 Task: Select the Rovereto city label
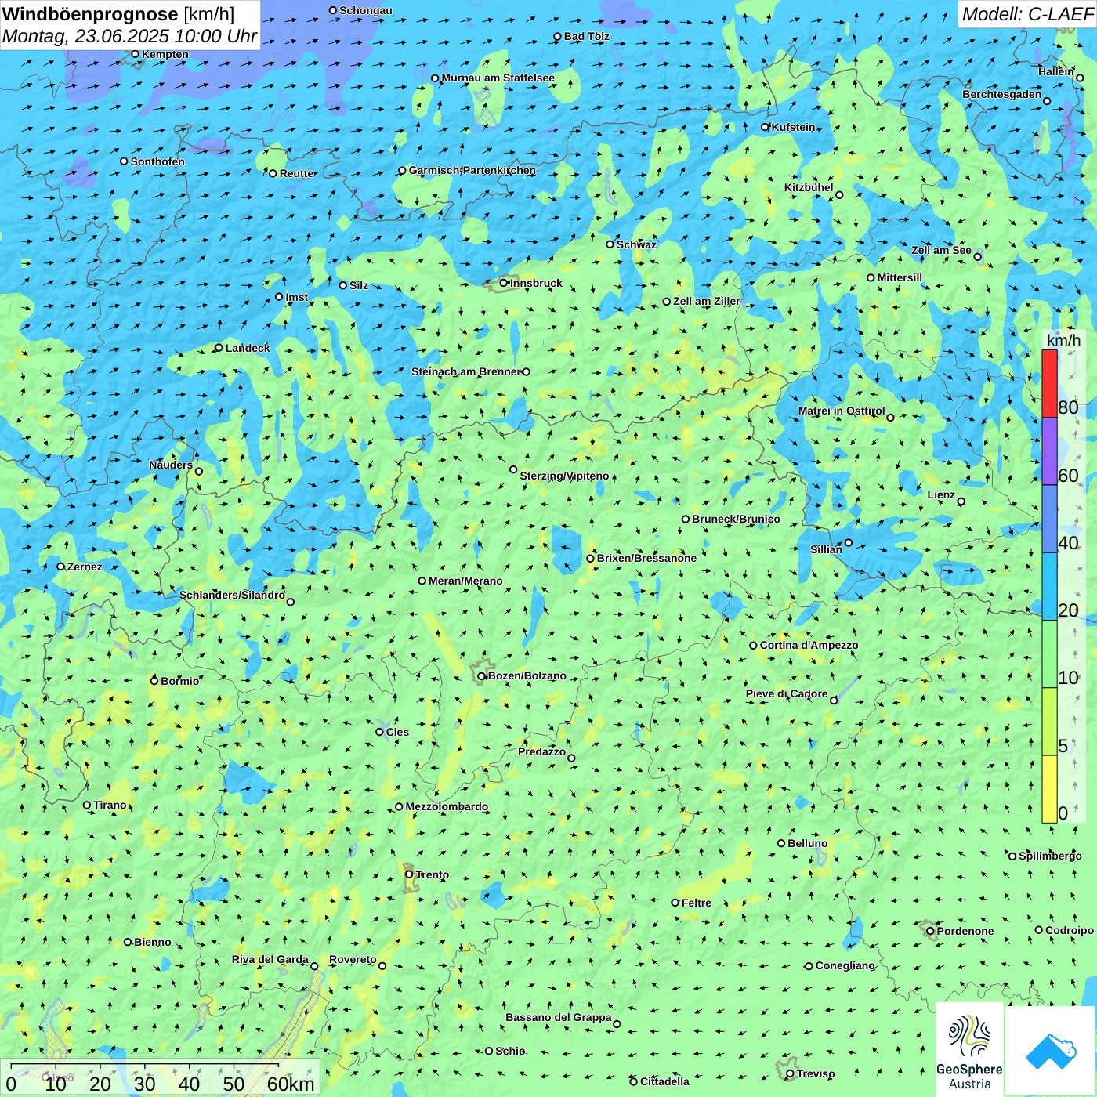click(353, 959)
